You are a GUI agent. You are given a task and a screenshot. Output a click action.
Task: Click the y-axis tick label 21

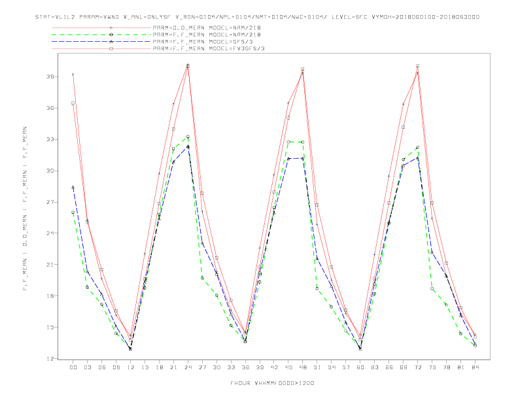[50, 264]
